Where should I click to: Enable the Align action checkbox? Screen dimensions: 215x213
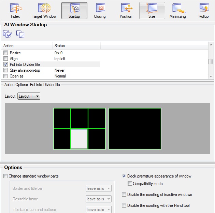click(x=5, y=59)
